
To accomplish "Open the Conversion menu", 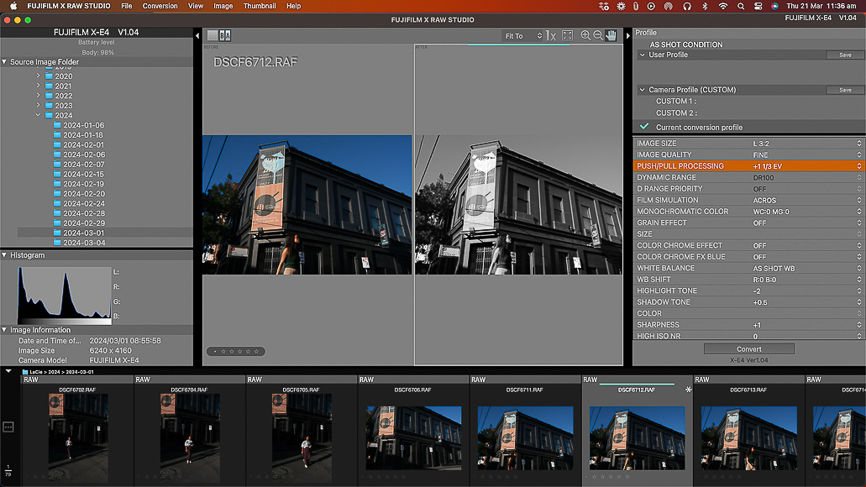I will pos(160,6).
